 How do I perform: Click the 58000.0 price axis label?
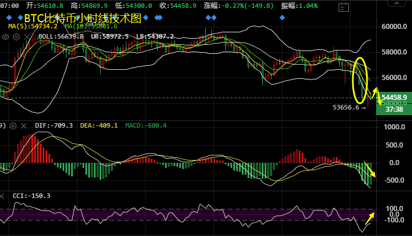(394, 52)
